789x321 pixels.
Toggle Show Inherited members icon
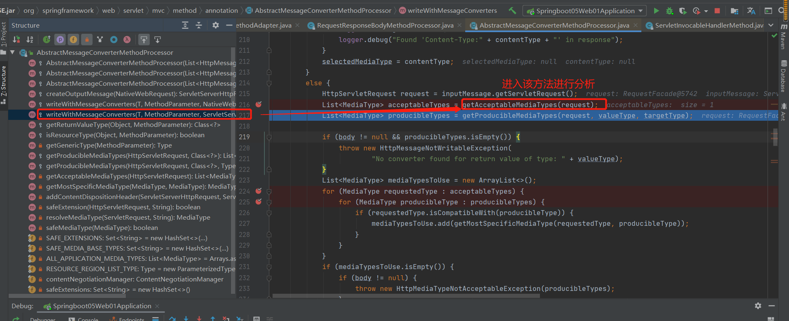tap(47, 40)
